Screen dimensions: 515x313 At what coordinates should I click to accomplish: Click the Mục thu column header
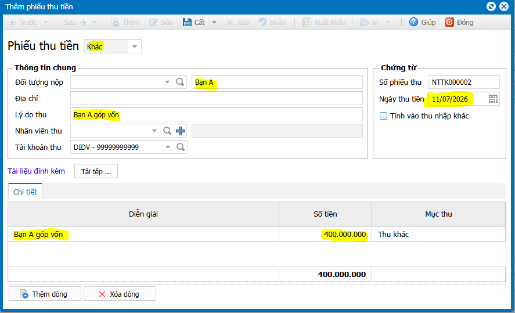coord(438,214)
